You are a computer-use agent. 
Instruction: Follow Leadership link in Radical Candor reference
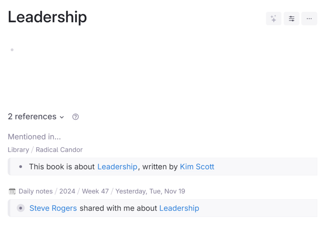pos(117,167)
